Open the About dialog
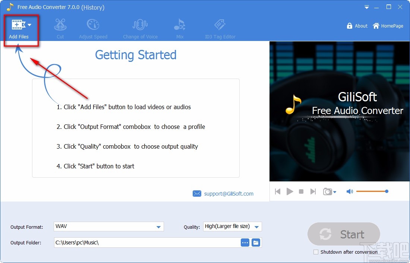The height and width of the screenshot is (263, 410). [x=357, y=26]
